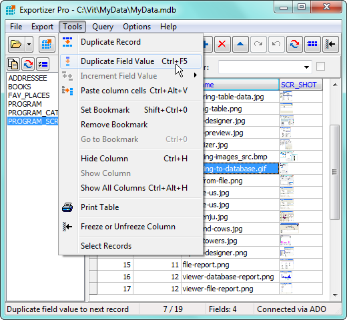347x320 pixels.
Task: Choose Duplicate Record from Tools menu
Action: coord(131,42)
